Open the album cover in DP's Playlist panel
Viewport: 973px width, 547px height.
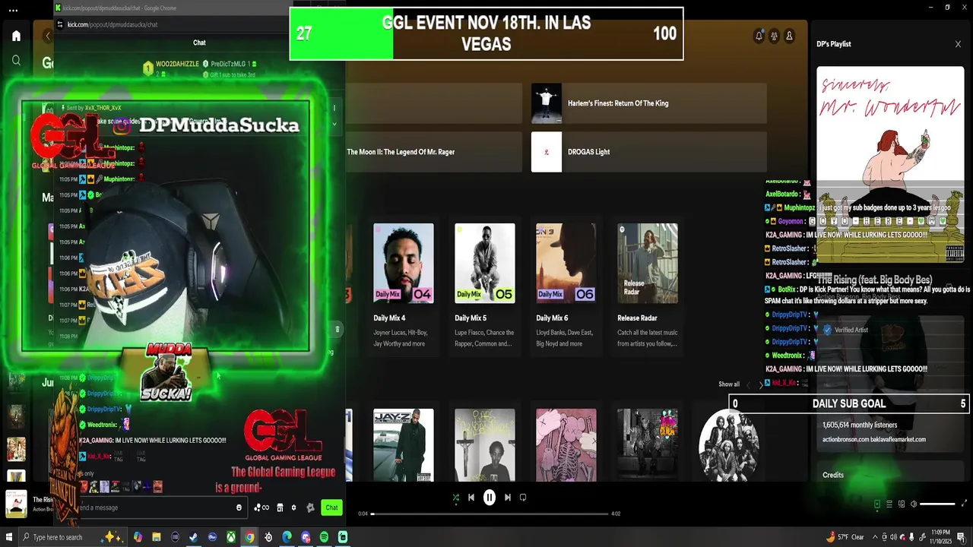point(890,163)
